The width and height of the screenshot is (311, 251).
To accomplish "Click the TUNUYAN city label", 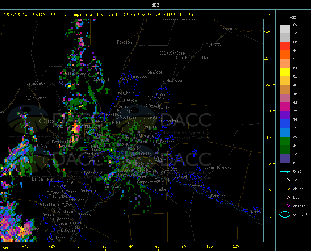I will coord(80,228).
